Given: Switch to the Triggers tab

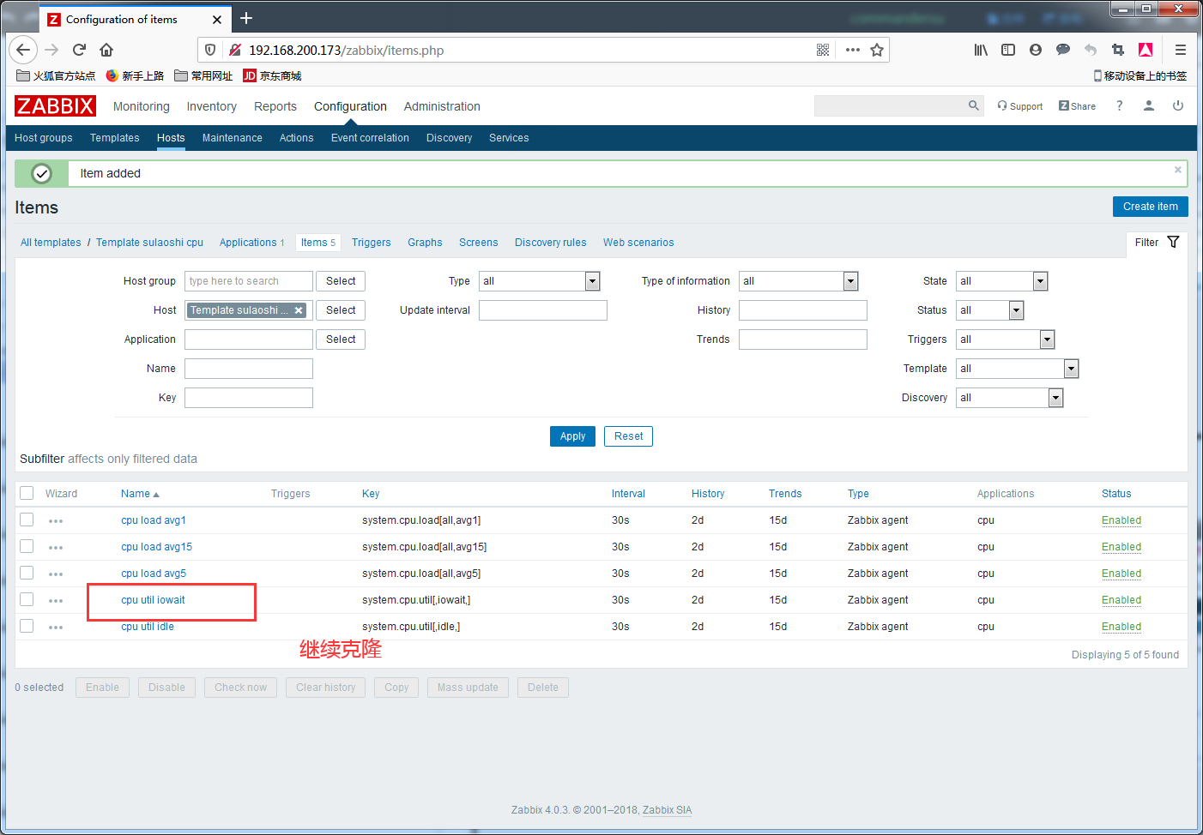Looking at the screenshot, I should click(371, 243).
